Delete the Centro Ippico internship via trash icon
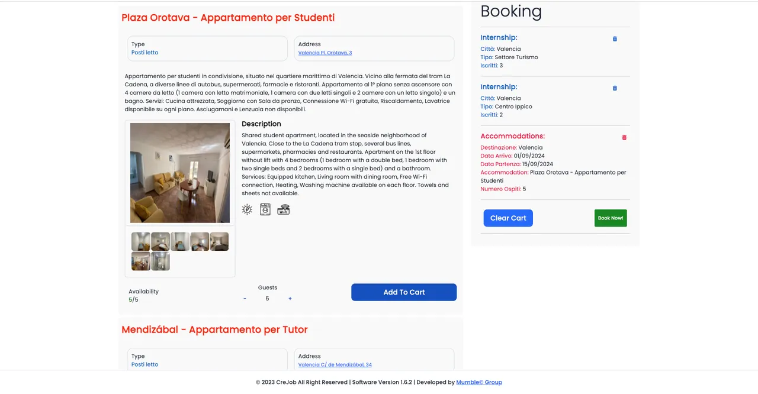This screenshot has width=758, height=394. click(x=614, y=88)
